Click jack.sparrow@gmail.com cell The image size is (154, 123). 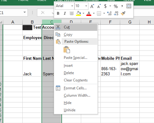(x=130, y=69)
